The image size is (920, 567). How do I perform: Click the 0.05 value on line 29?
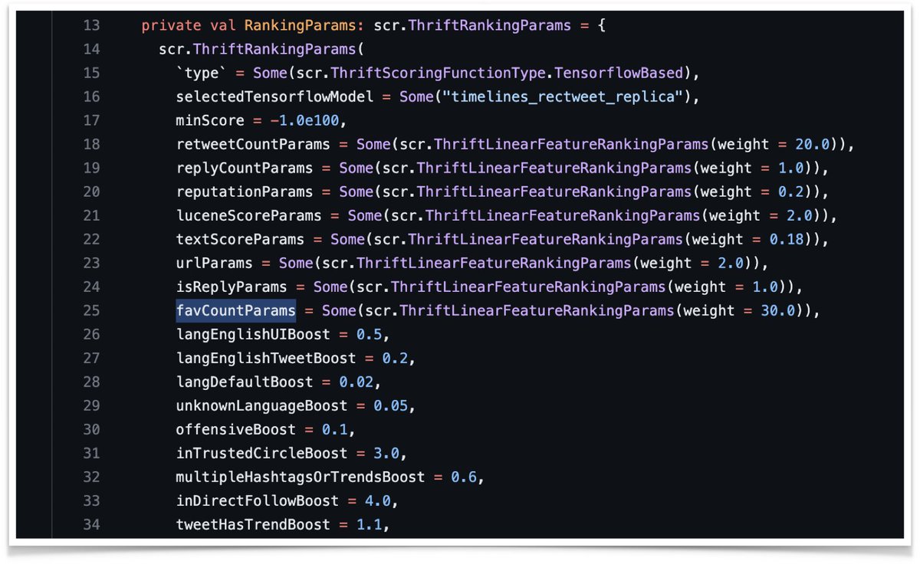pos(389,405)
